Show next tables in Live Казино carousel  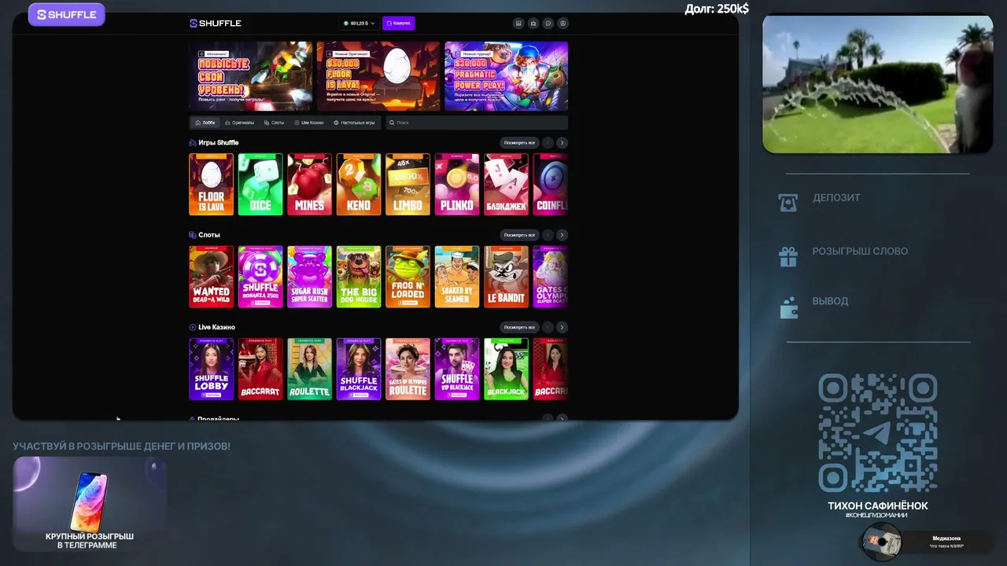[562, 327]
